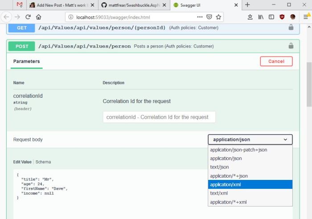Image resolution: width=312 pixels, height=219 pixels.
Task: Click the padlock on the GET person endpoint
Action: point(291,28)
